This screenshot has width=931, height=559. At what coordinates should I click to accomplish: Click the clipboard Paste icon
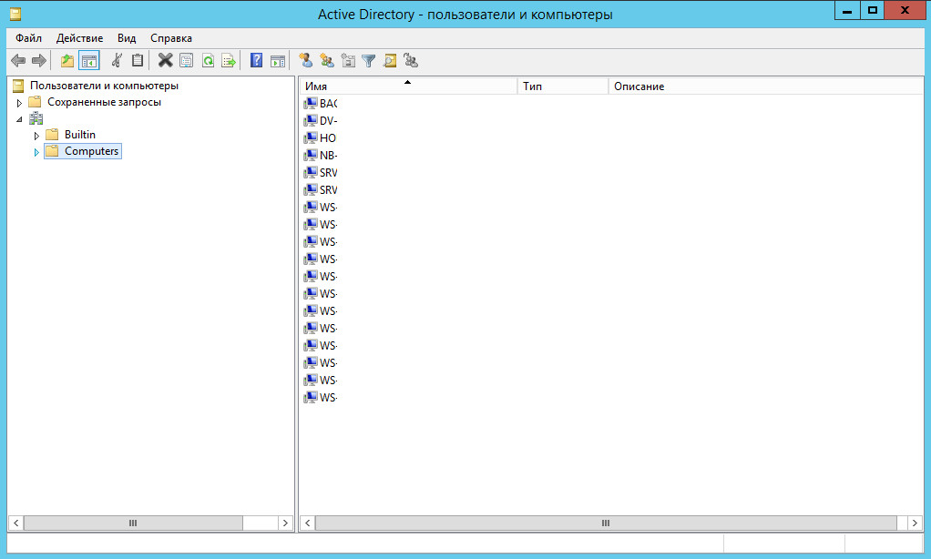[x=138, y=60]
